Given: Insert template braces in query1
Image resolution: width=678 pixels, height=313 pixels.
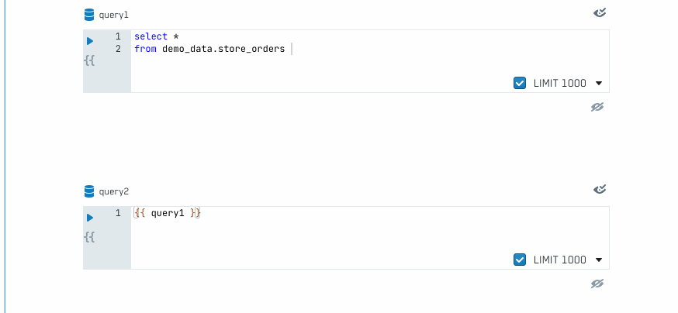Looking at the screenshot, I should pos(89,61).
